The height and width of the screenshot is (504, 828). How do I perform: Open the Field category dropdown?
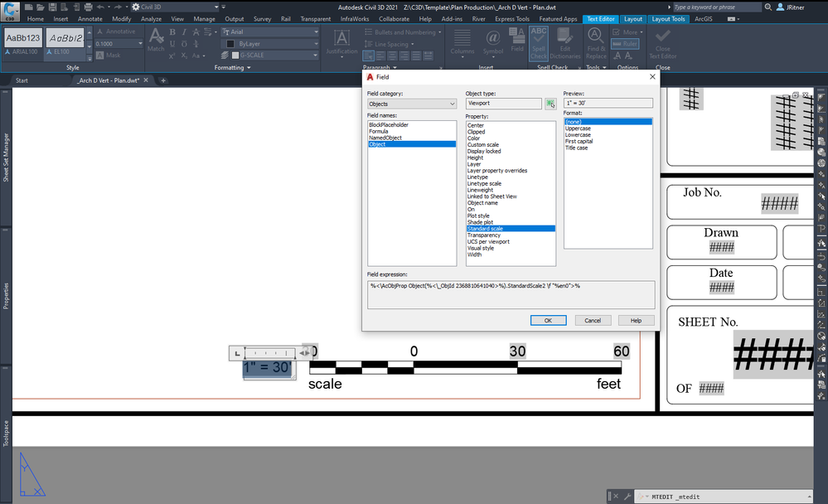[453, 103]
